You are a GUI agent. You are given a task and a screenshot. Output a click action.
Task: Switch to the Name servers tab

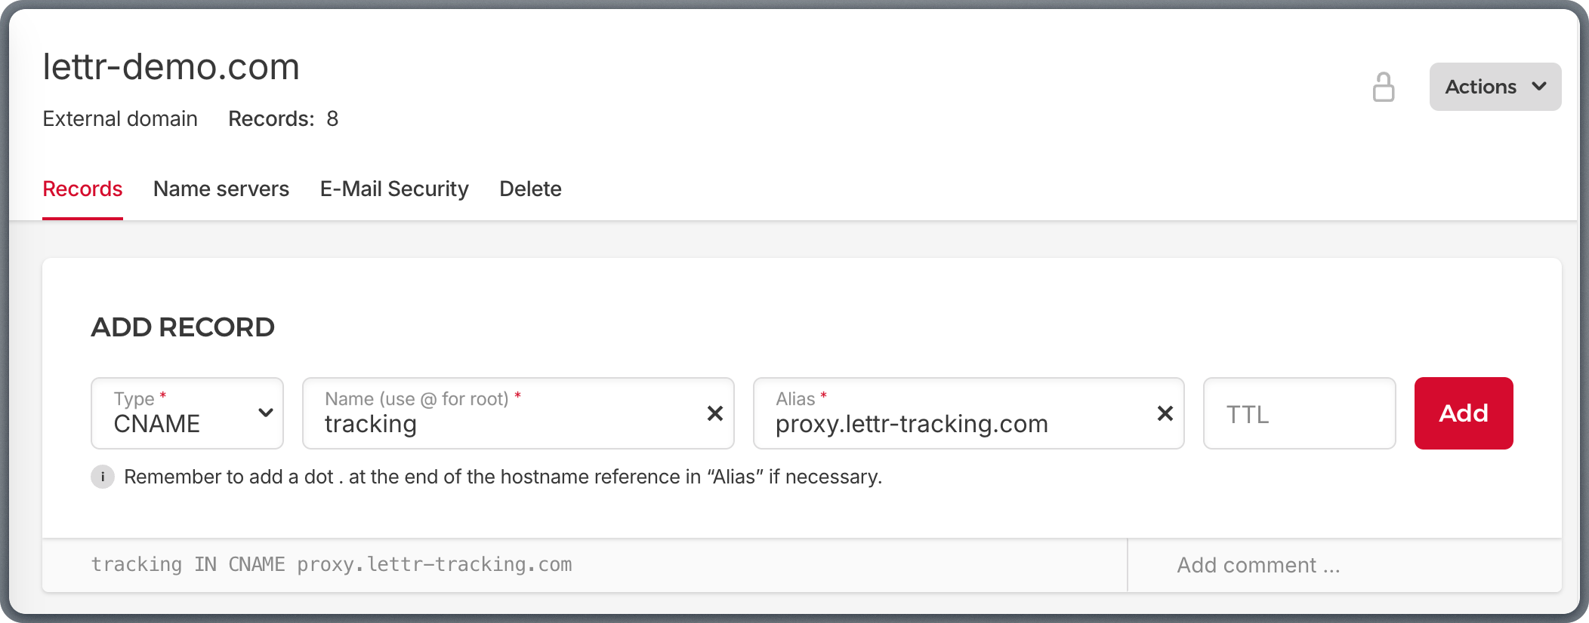click(x=221, y=189)
